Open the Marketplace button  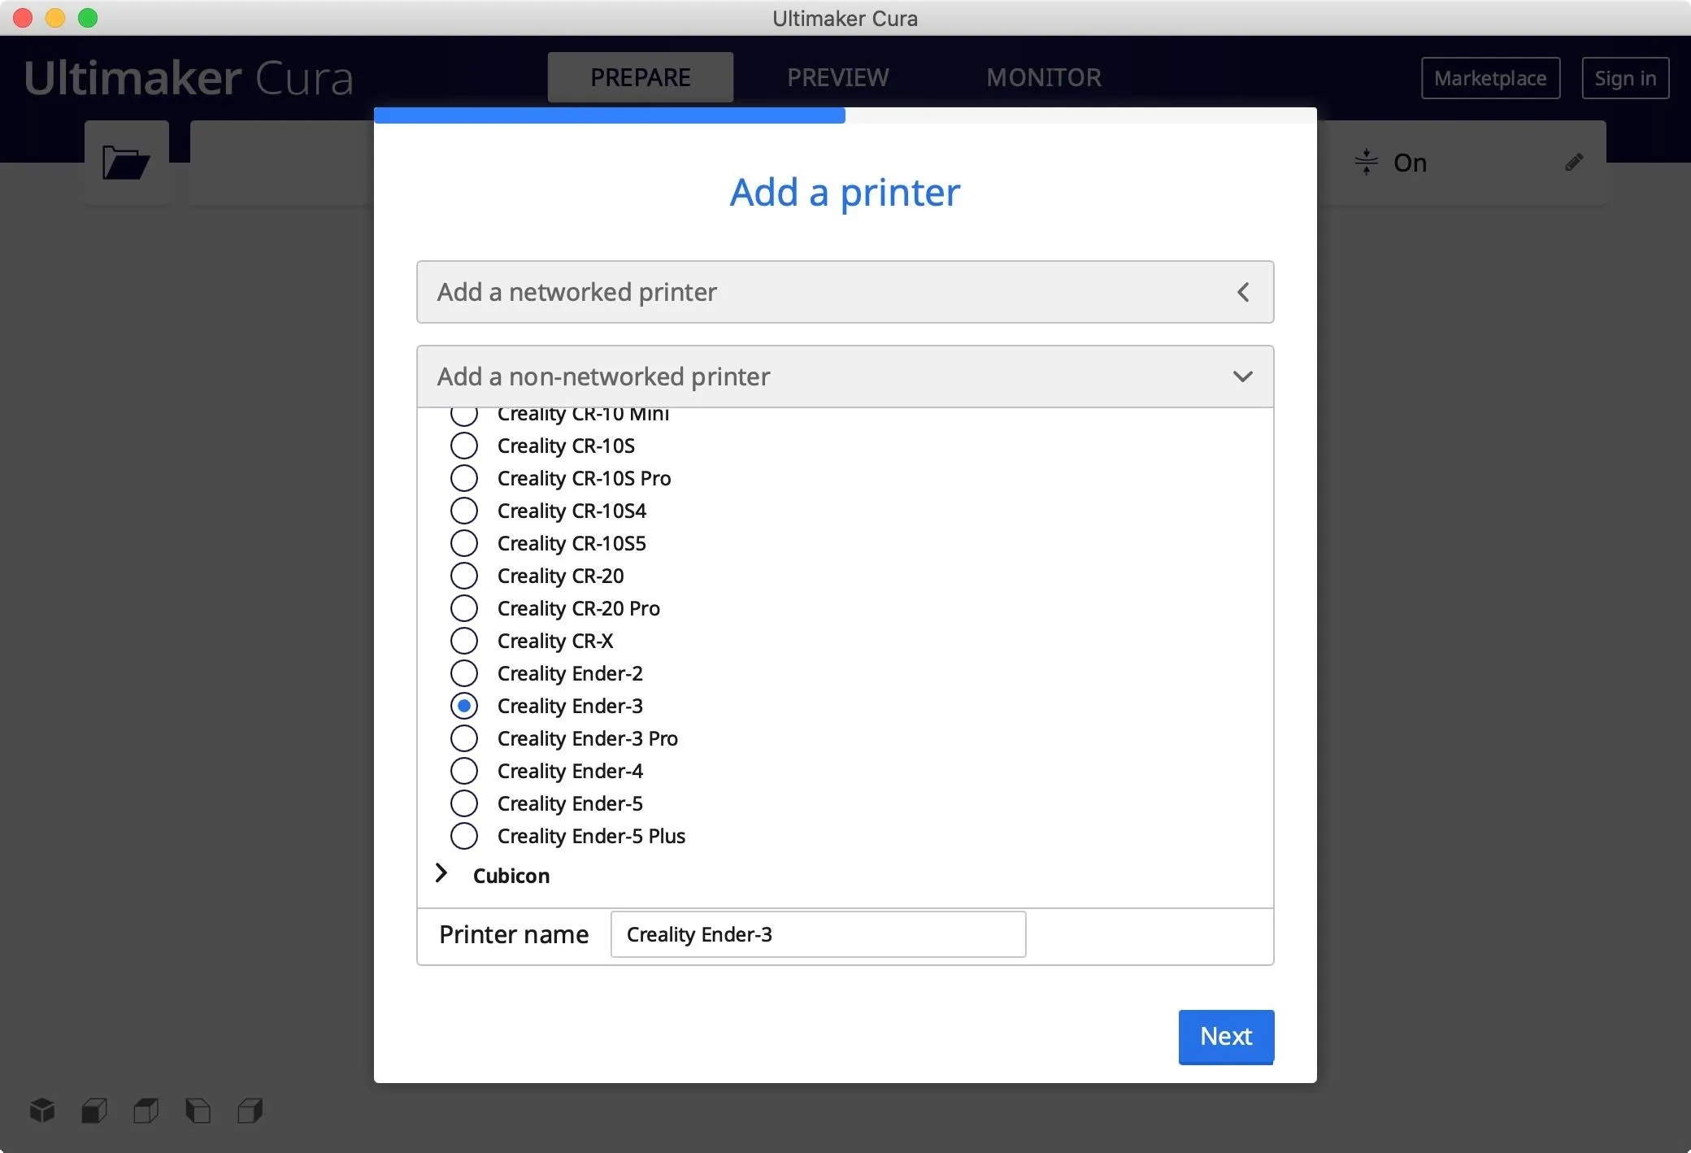pos(1490,78)
